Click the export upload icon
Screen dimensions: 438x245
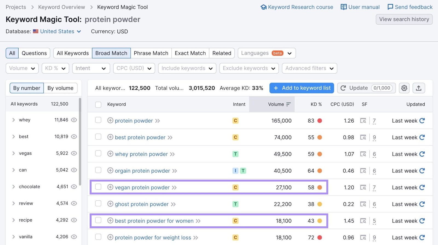(418, 88)
